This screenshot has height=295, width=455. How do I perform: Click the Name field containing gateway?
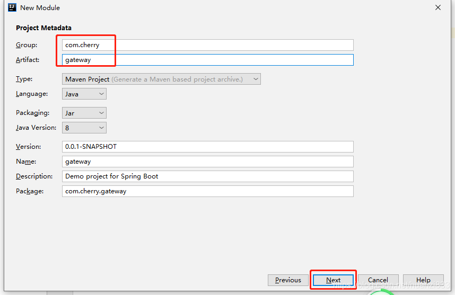(x=207, y=162)
